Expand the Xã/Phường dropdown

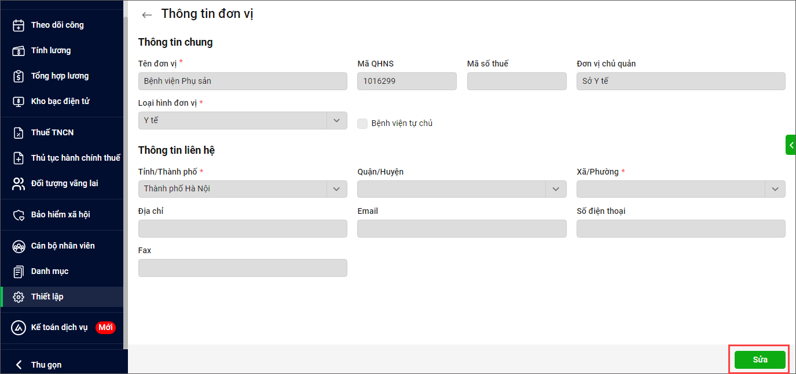coord(775,189)
